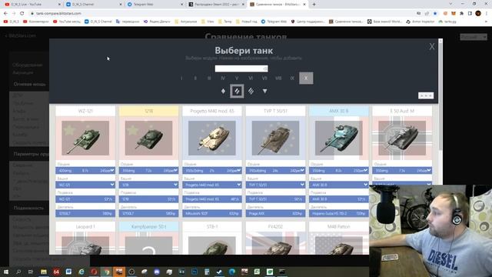492x277 pixels.
Task: Switch to the first YouTube browser tab
Action: click(32, 5)
